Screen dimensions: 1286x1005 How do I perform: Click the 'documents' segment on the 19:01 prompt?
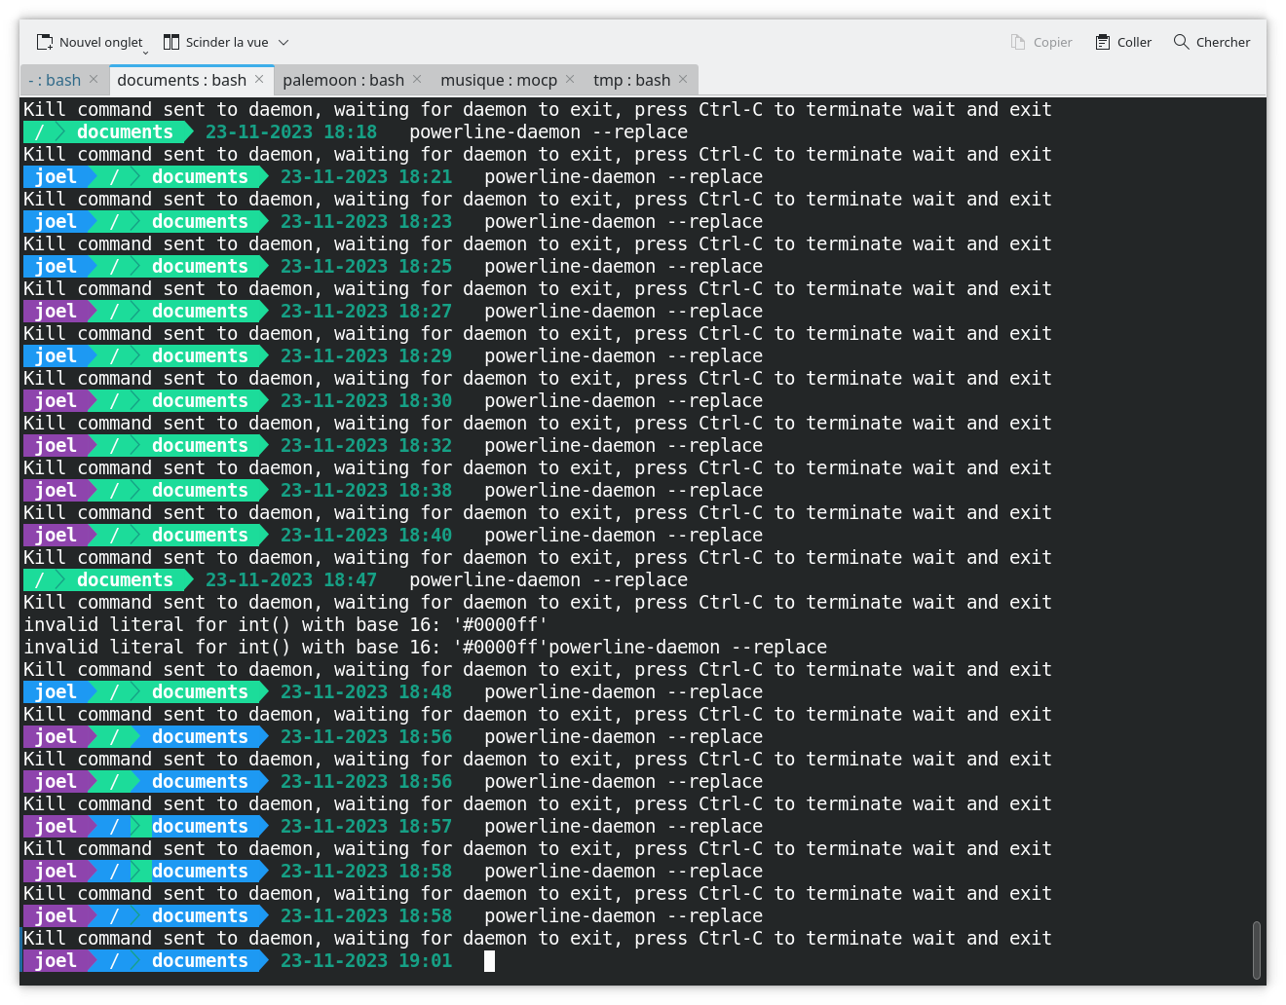tap(200, 961)
